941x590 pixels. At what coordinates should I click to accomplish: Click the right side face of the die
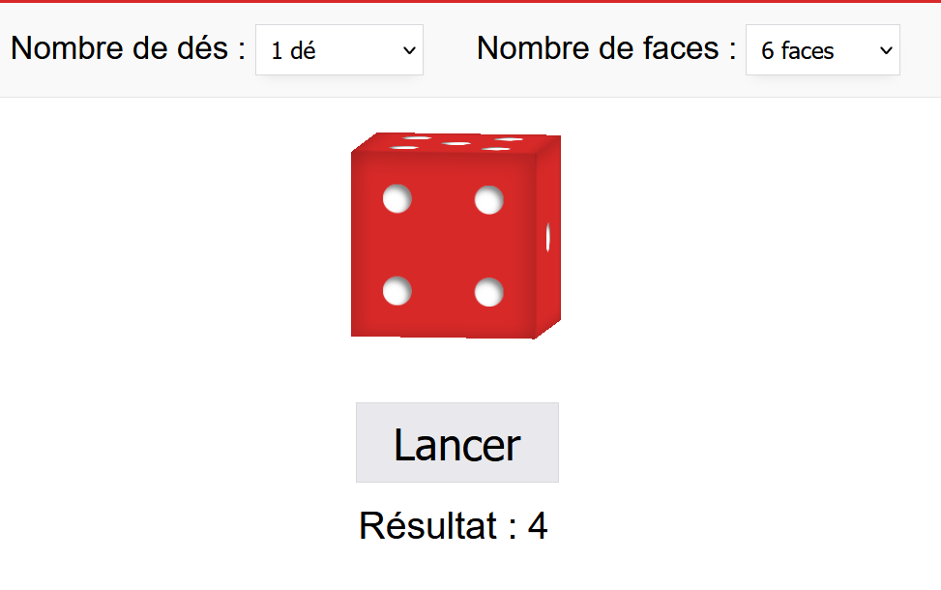click(547, 236)
